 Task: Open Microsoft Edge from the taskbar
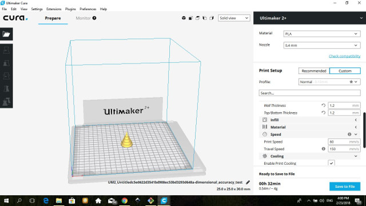pyautogui.click(x=46, y=201)
